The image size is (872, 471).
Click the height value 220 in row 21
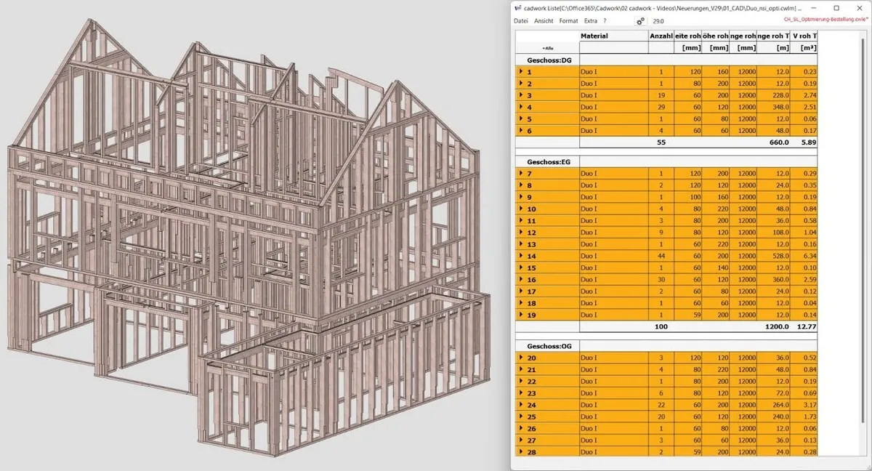[715, 369]
